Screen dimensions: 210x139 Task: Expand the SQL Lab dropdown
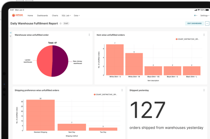coord(66,15)
